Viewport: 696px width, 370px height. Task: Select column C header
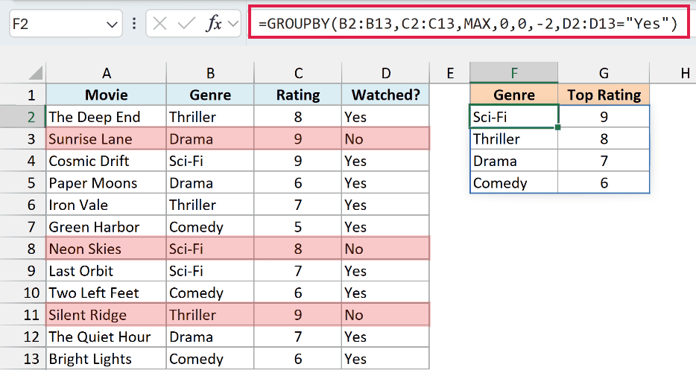coord(298,73)
